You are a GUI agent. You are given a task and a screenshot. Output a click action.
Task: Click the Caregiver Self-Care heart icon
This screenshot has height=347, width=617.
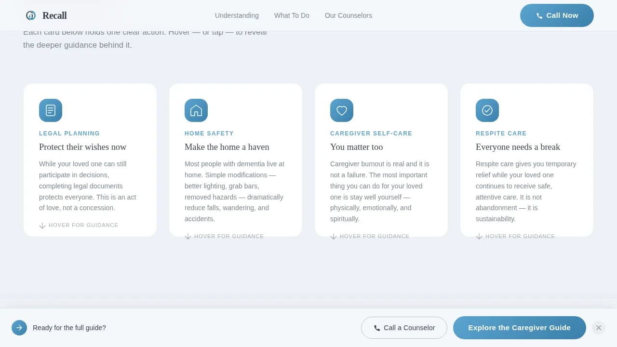342,110
